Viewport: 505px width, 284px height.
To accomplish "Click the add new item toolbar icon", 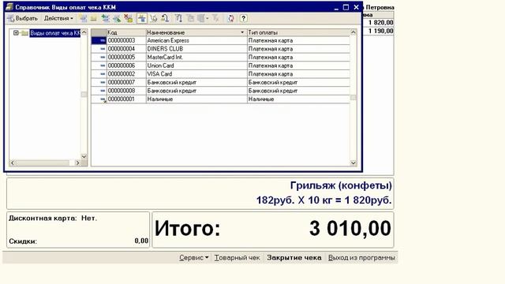I will tap(84, 18).
